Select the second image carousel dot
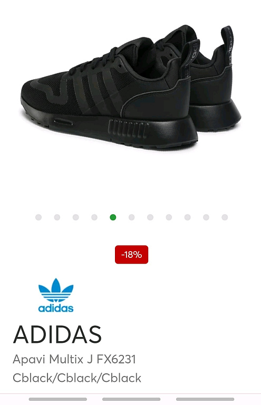Image resolution: width=261 pixels, height=405 pixels. point(57,217)
